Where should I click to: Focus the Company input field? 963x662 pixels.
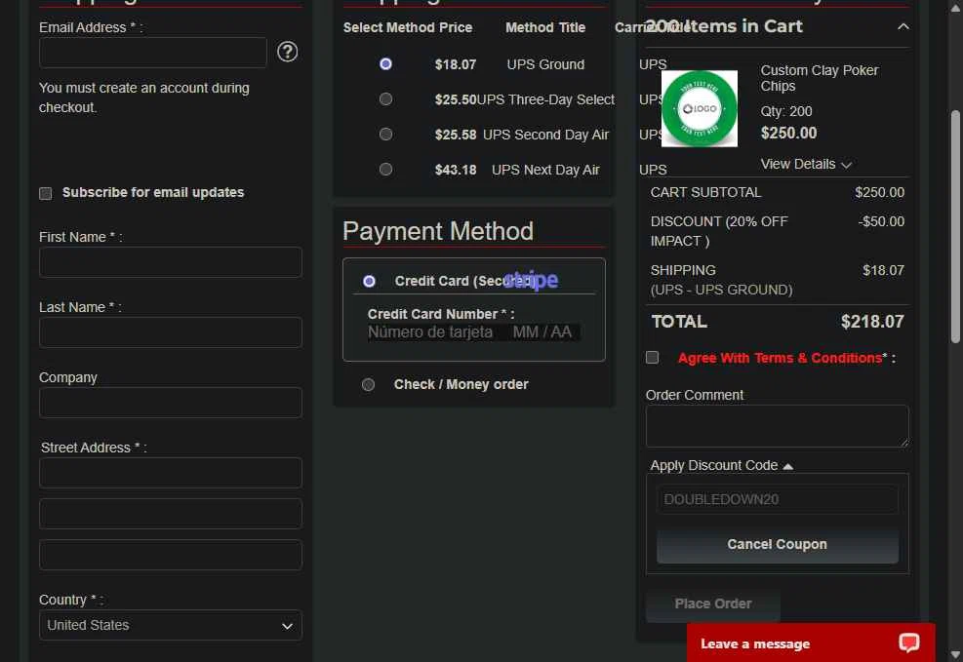tap(170, 403)
